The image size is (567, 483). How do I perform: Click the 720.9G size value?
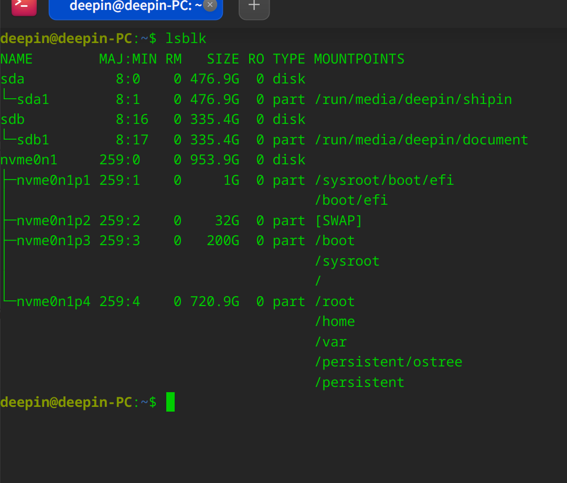coord(215,301)
